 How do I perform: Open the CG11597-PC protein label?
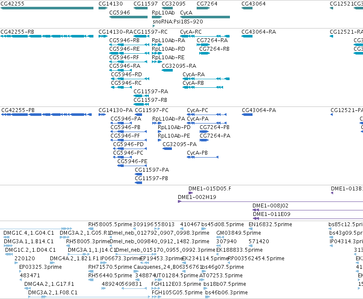(151, 110)
